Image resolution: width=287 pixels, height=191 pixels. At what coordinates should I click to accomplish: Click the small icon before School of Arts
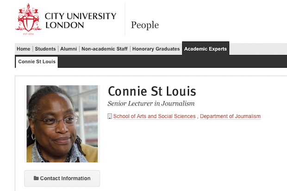point(110,117)
